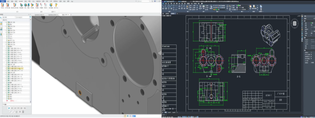Click the feature tree vertical scrollbar
The width and height of the screenshot is (315, 118).
[31, 58]
